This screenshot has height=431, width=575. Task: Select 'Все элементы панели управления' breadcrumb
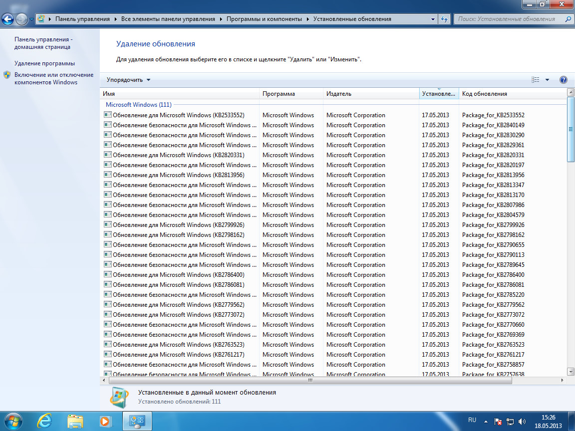[x=168, y=19]
